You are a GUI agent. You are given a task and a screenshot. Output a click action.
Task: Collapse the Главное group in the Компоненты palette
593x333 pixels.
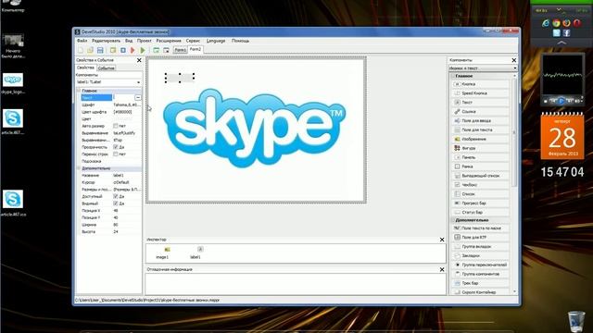(x=453, y=76)
